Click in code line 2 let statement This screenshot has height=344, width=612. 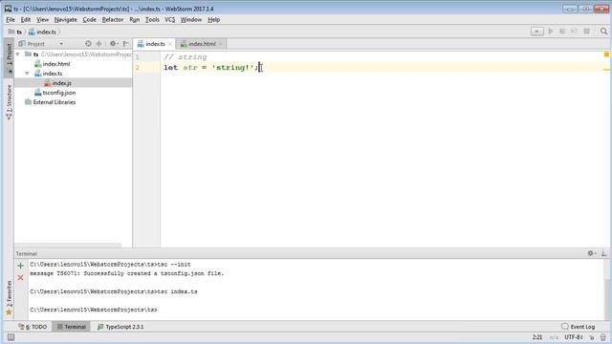click(x=211, y=68)
